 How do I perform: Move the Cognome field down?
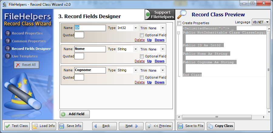pyautogui.click(x=160, y=82)
